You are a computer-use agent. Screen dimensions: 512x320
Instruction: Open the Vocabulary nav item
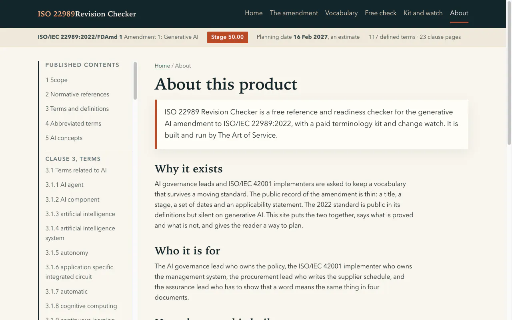[341, 13]
